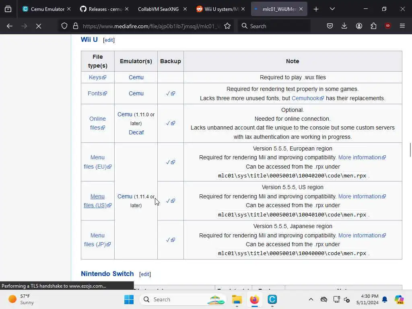Open Copilot preview icon in taskbar
Screen dimensions: 412x309
coord(399,299)
